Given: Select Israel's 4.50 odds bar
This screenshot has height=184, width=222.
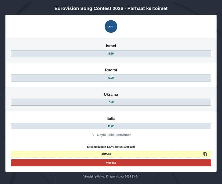Looking at the screenshot, I should [111, 53].
